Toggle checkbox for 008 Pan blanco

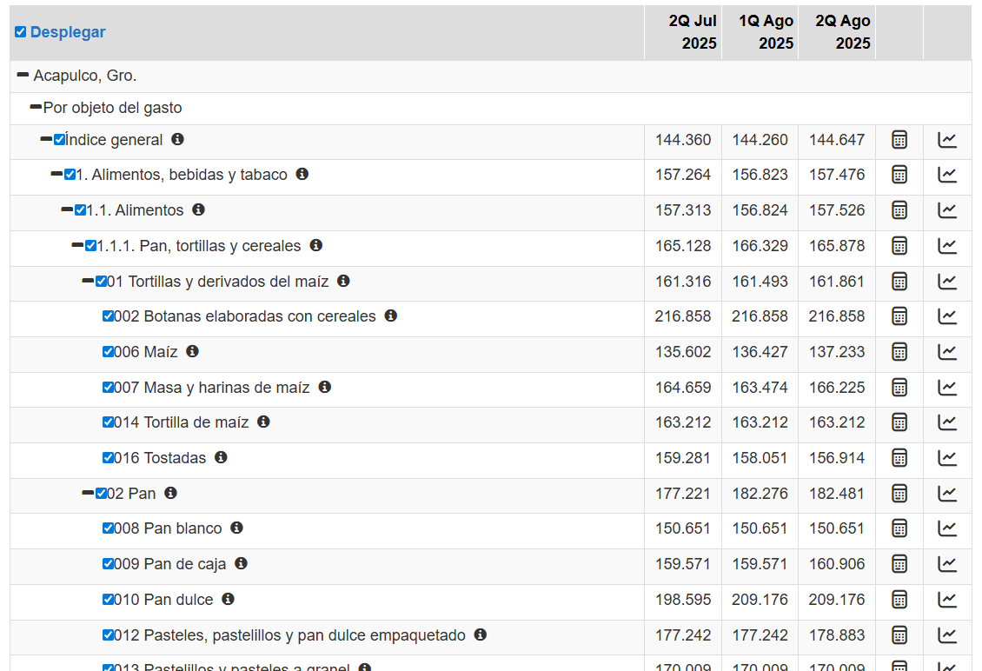click(x=108, y=528)
